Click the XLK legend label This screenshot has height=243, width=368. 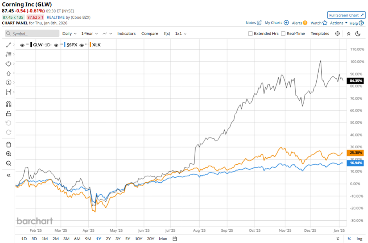pos(96,45)
